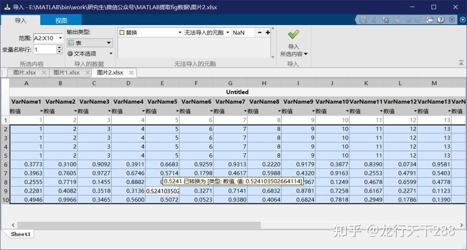Open the 图片1.xlsx file tab
The image size is (467, 250).
click(x=66, y=72)
